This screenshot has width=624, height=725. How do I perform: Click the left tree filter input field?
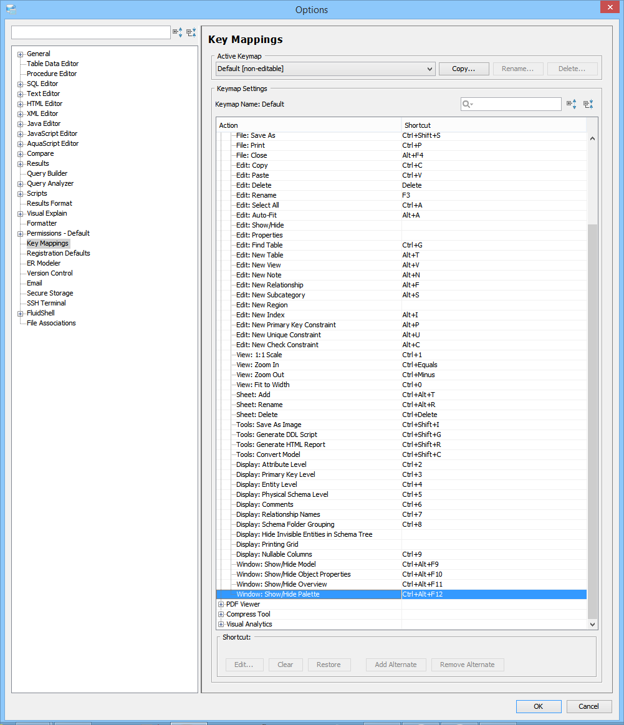(x=90, y=32)
